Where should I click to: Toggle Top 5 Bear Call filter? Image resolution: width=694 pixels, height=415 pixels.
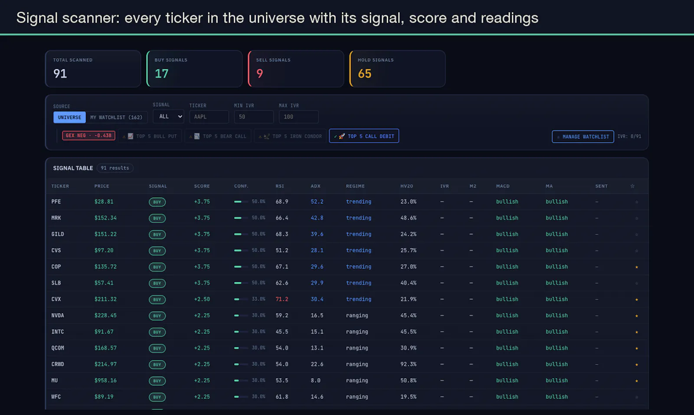[218, 136]
